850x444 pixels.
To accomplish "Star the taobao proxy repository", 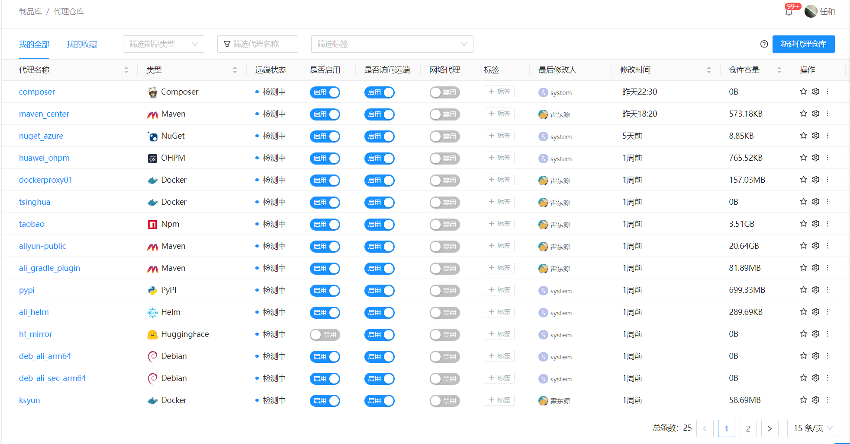I will [803, 224].
